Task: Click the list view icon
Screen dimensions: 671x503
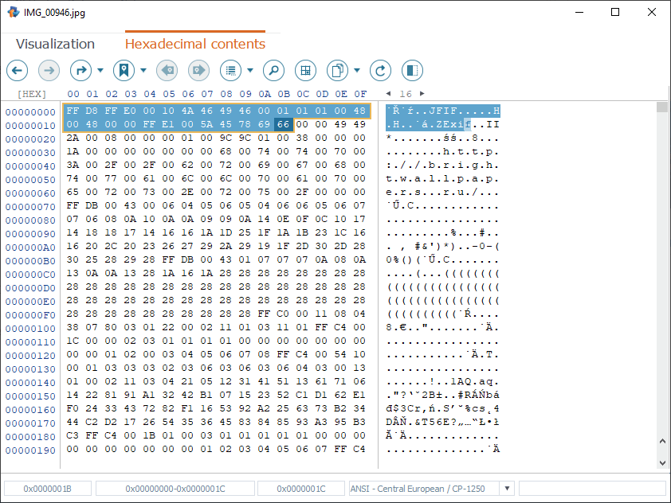Action: 231,70
